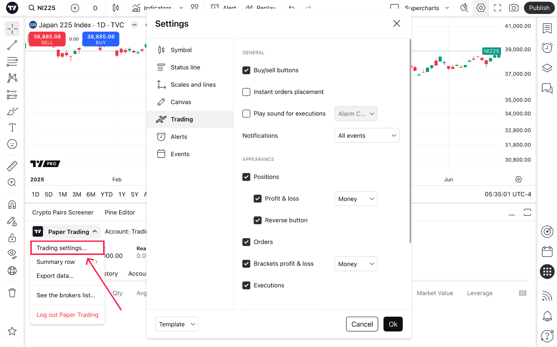Open Brackets profit & loss Money dropdown
Viewport: 557px width, 347px height.
356,264
